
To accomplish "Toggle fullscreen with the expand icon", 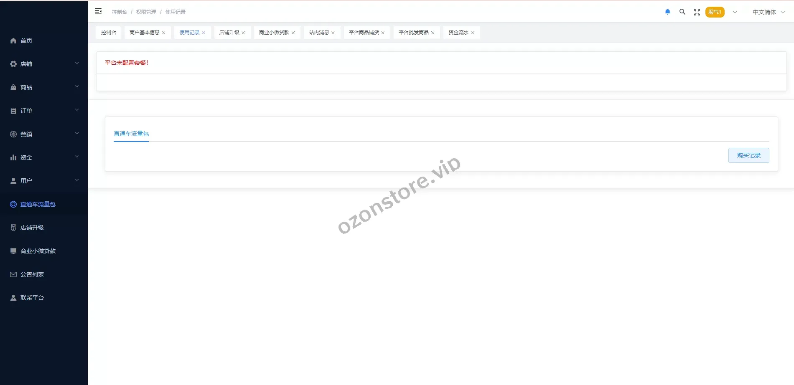I will point(697,12).
